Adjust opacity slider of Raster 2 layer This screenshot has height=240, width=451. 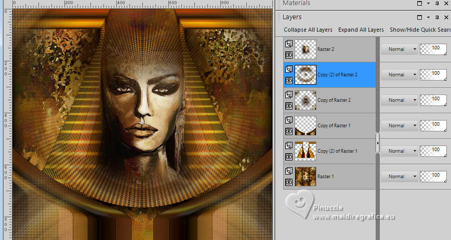click(433, 49)
